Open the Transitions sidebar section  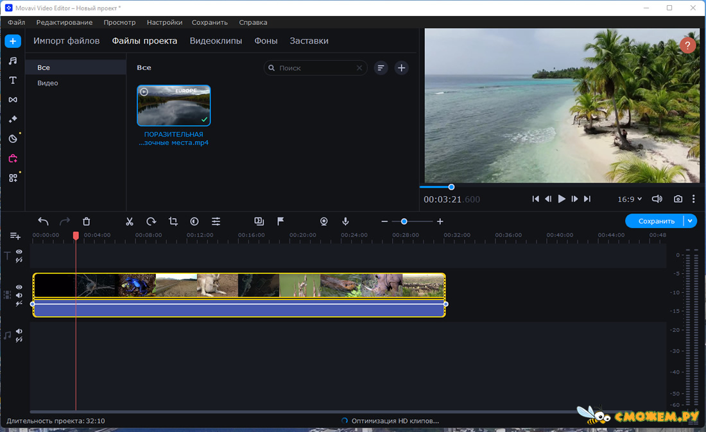pos(13,100)
